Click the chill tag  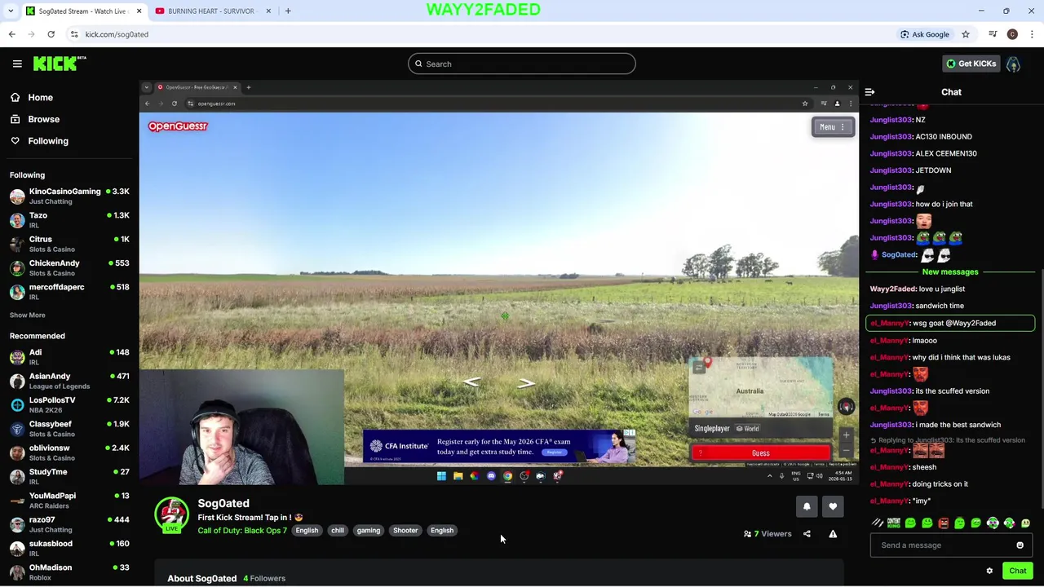(x=337, y=531)
